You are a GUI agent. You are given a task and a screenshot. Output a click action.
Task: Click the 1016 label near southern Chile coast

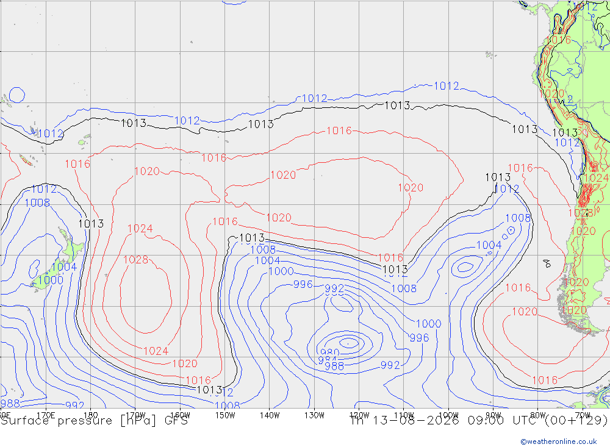[x=518, y=287]
